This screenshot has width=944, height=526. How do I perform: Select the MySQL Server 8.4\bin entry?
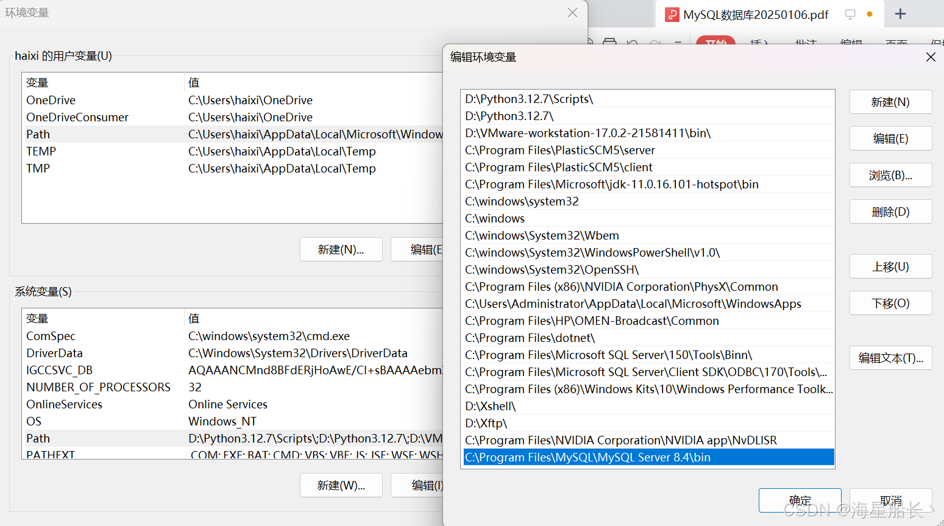pyautogui.click(x=648, y=457)
